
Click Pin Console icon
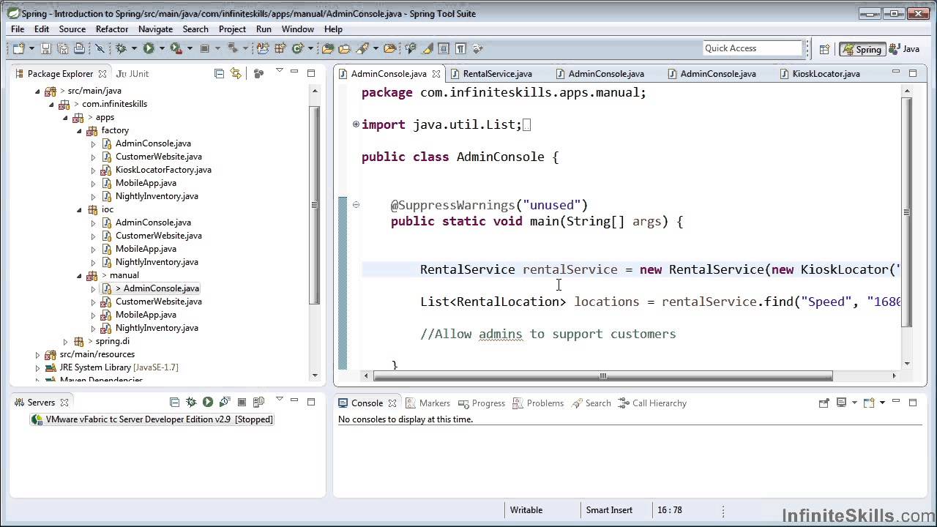pyautogui.click(x=824, y=403)
